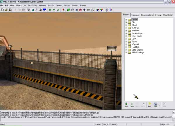Open the Report menu
Viewport: 175px width, 126px height.
click(x=83, y=5)
